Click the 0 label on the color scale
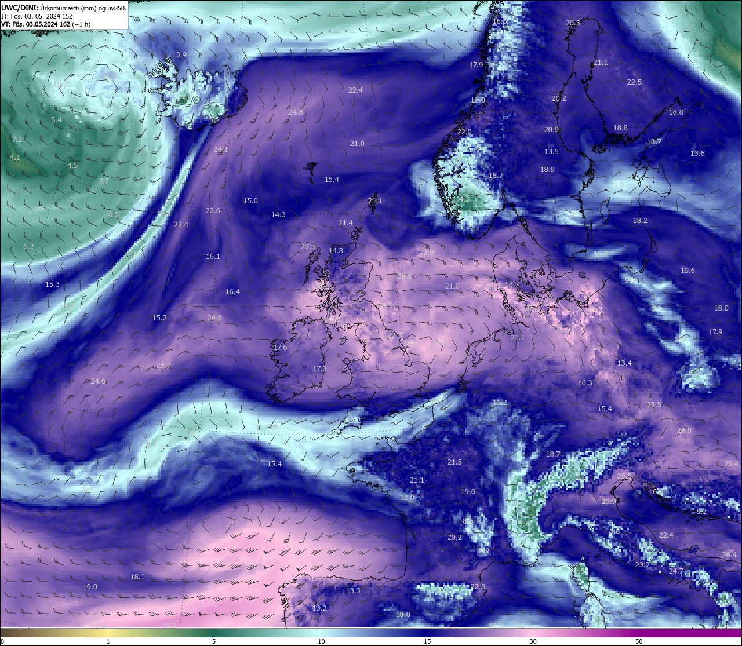The height and width of the screenshot is (646, 742). click(x=2, y=641)
